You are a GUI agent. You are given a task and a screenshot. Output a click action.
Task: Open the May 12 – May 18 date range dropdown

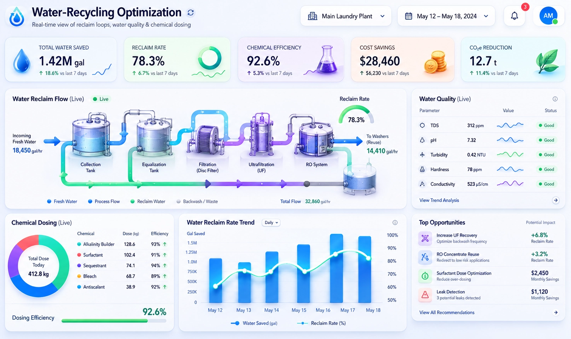pyautogui.click(x=446, y=16)
